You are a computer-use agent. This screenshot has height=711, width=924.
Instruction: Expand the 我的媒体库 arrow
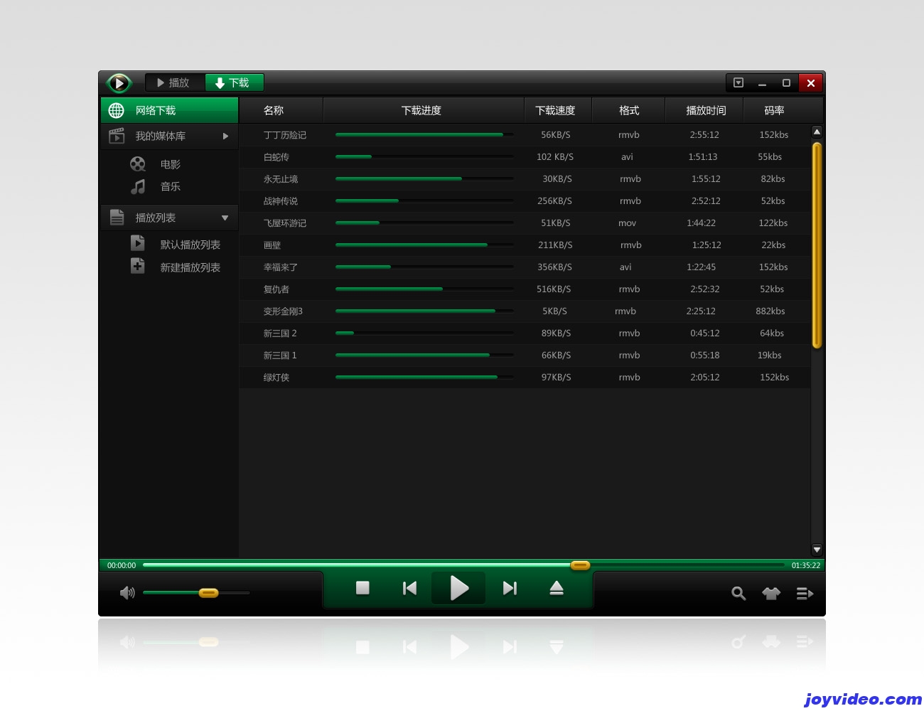point(225,136)
